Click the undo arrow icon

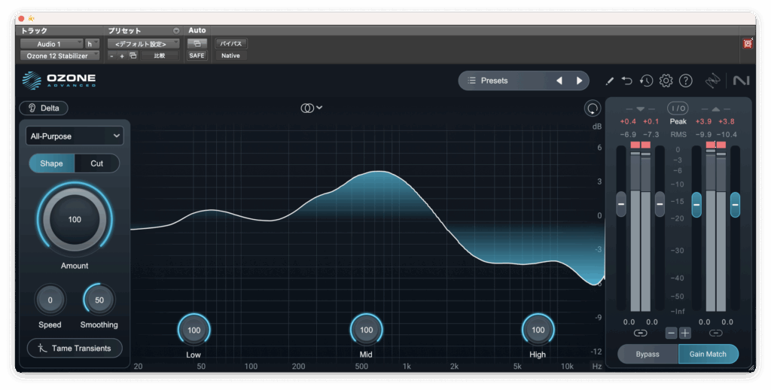pyautogui.click(x=627, y=81)
